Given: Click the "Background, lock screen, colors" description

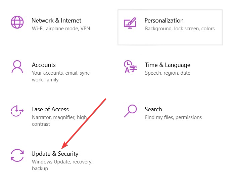Looking at the screenshot, I should pos(180,29).
